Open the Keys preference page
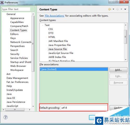The height and width of the screenshot is (125, 130). (x=13, y=38)
